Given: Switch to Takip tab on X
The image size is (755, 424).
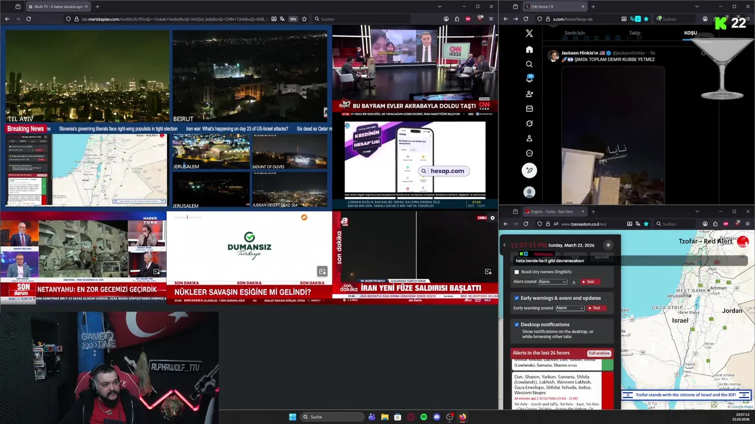Looking at the screenshot, I should [635, 33].
